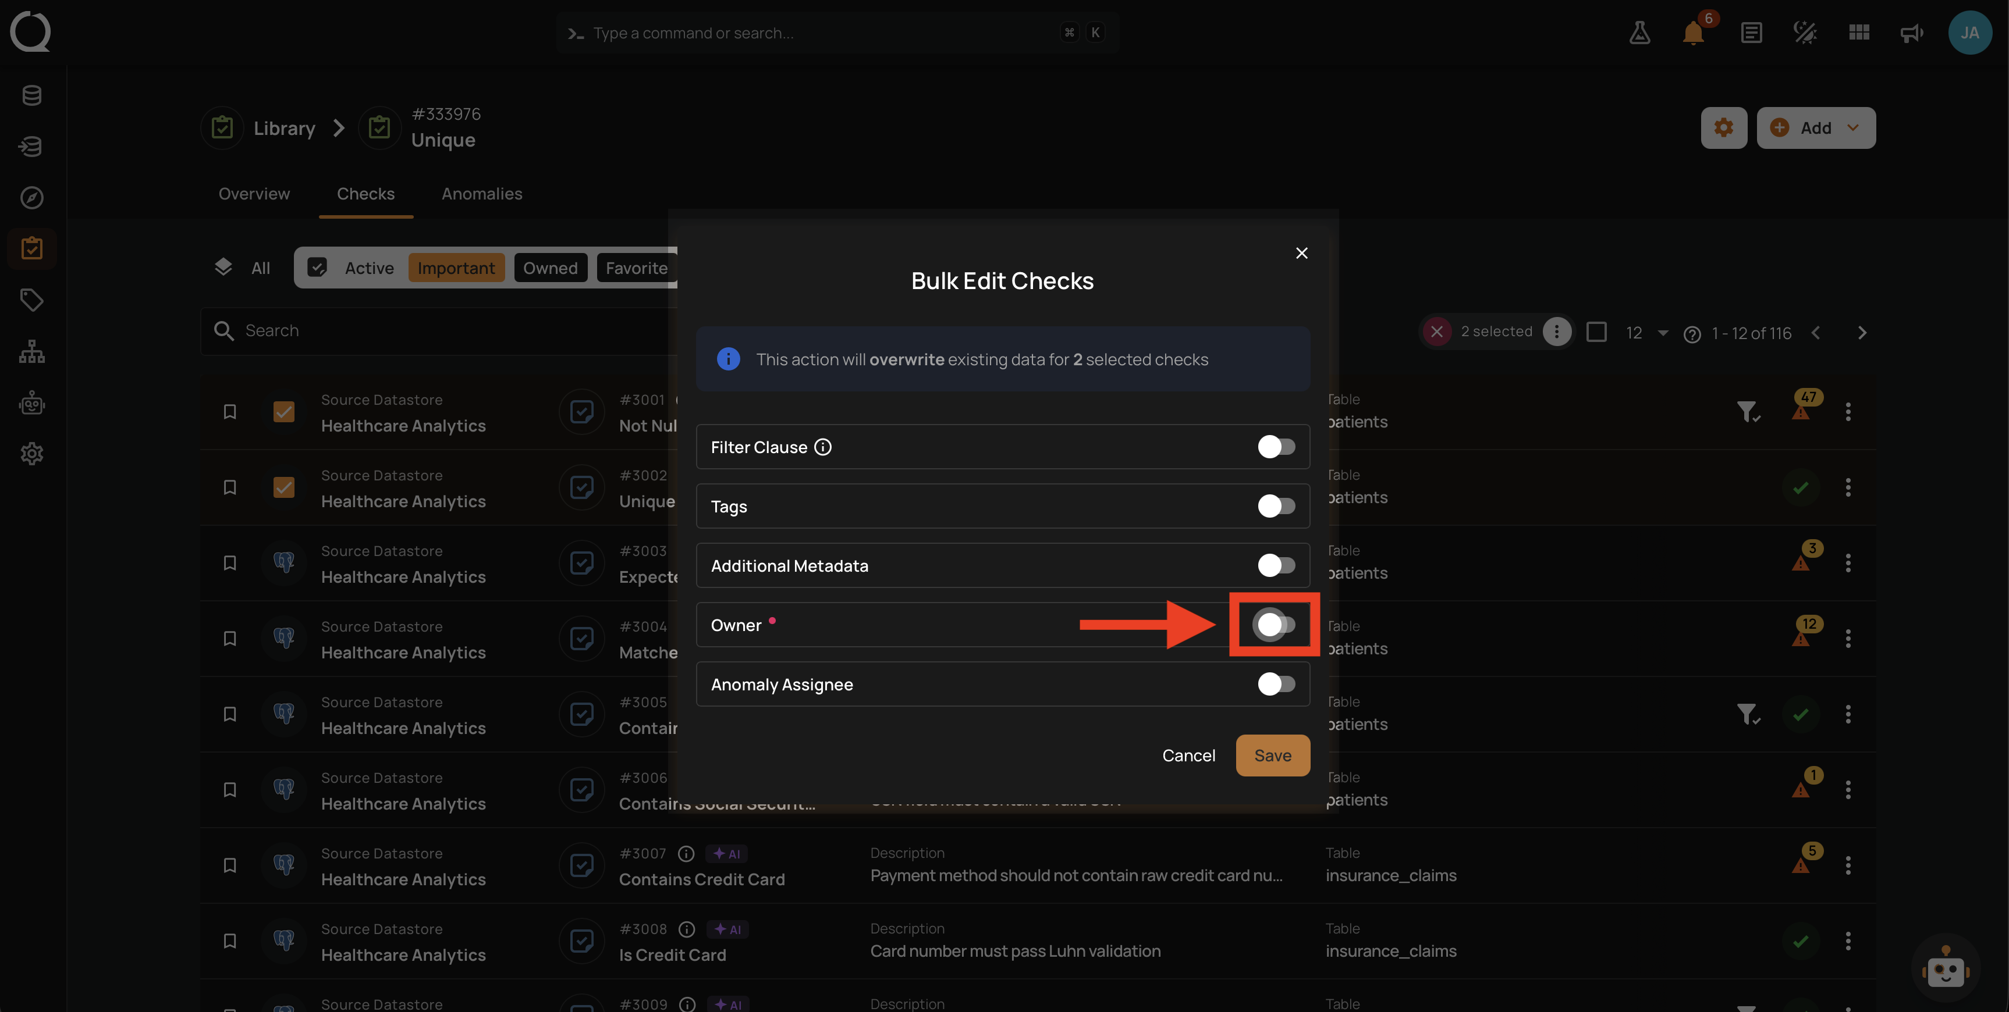Go to the previous page of checks
Viewport: 2009px width, 1012px height.
point(1815,333)
